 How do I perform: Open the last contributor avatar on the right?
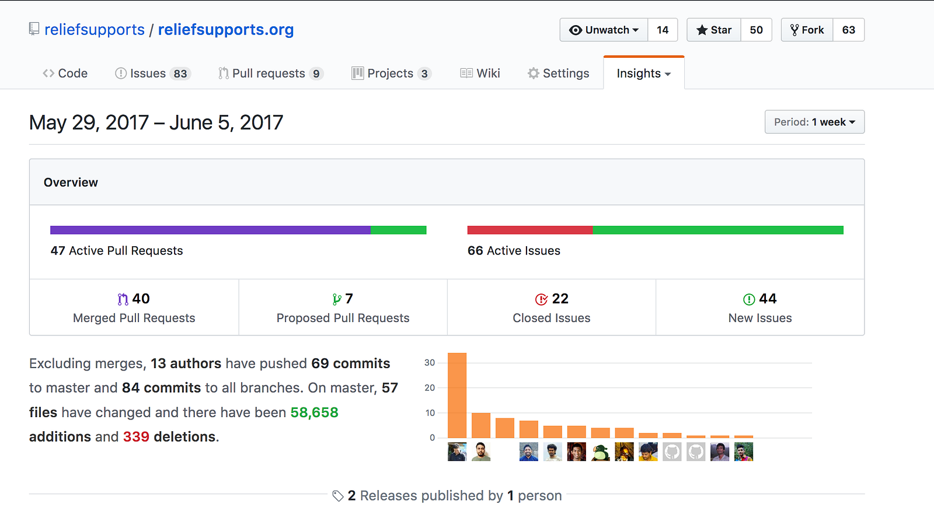tap(744, 452)
